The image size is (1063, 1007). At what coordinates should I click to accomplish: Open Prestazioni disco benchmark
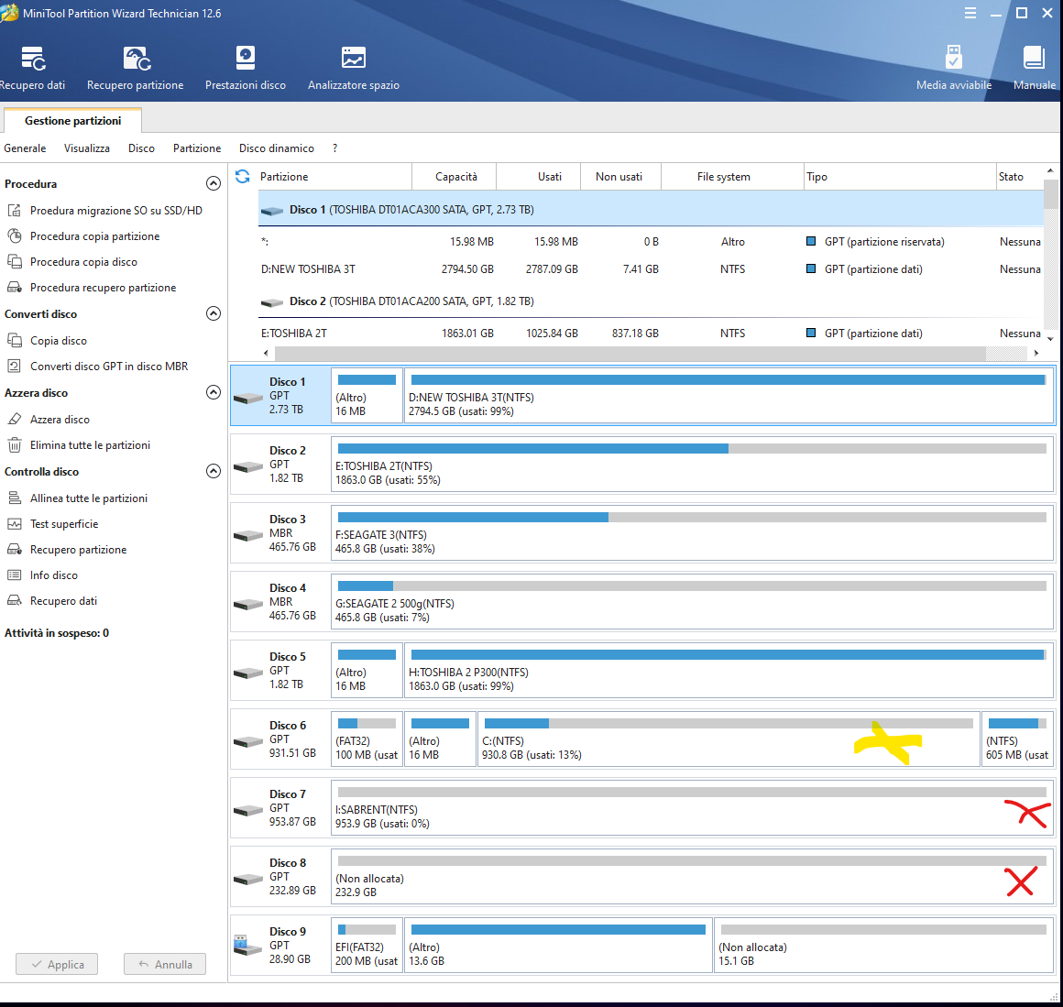245,68
